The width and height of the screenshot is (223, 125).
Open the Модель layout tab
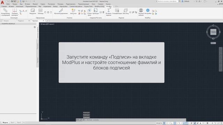pyautogui.click(x=6, y=123)
